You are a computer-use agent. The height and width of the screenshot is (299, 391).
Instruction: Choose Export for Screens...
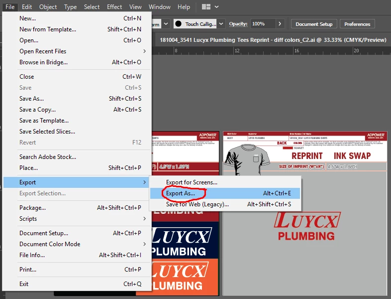(x=225, y=182)
